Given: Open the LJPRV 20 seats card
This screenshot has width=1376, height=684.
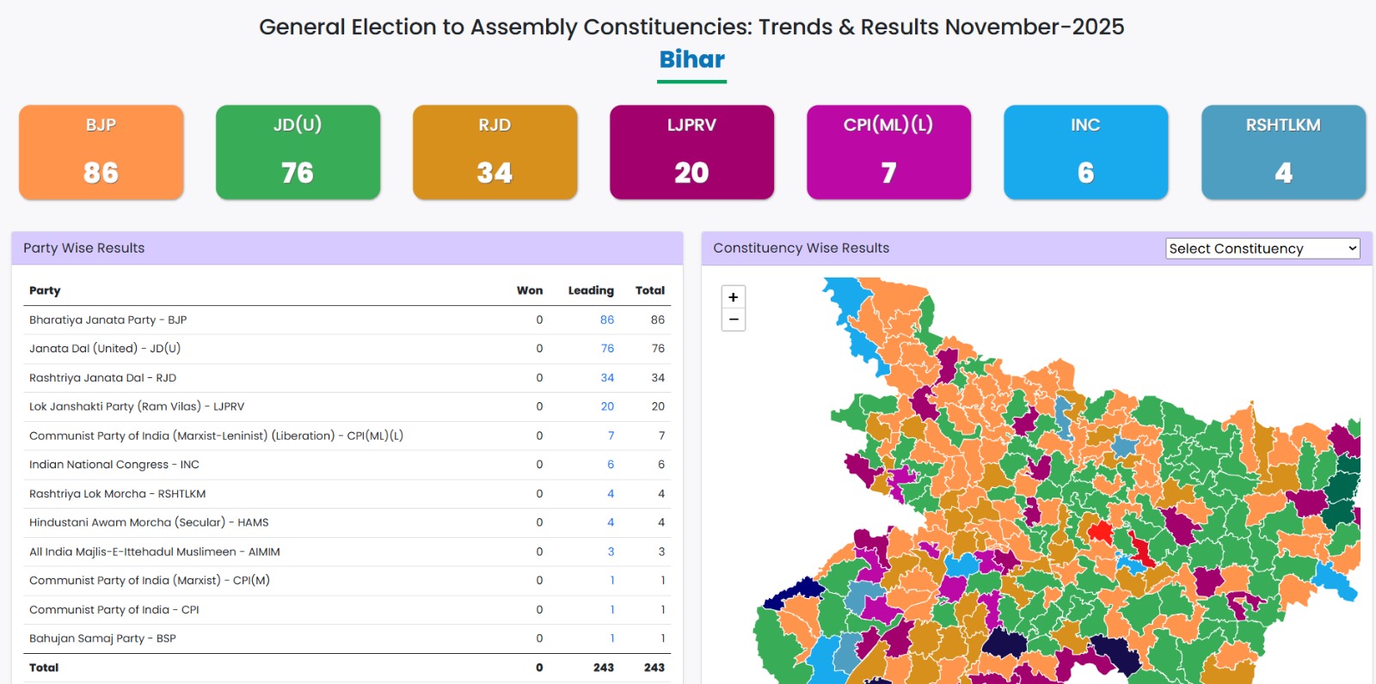Looking at the screenshot, I should (691, 152).
